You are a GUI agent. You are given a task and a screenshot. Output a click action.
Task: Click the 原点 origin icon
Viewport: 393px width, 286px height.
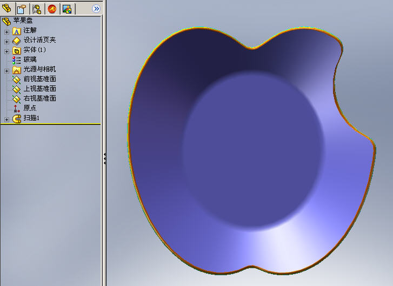17,109
